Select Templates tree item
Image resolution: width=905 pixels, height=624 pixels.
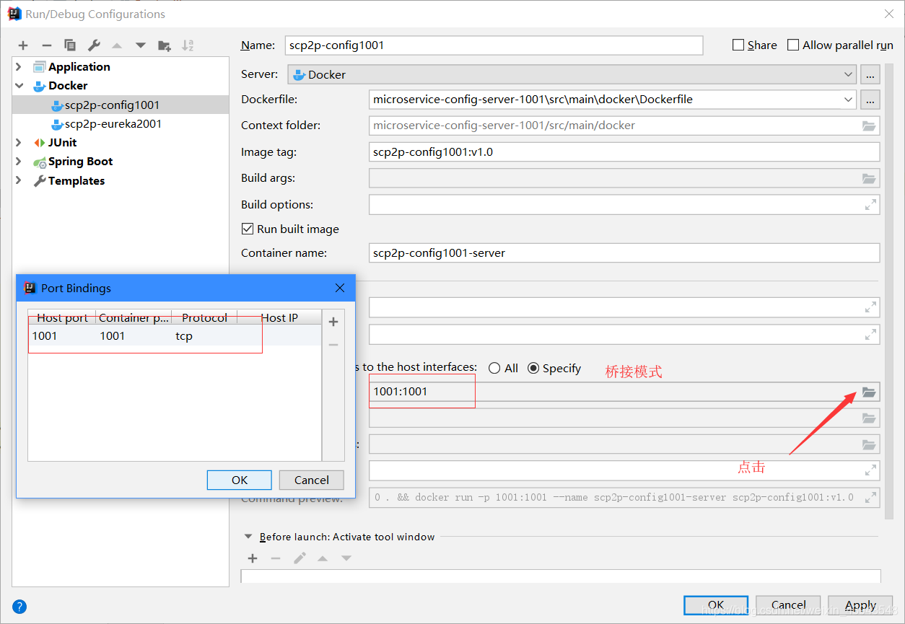tap(76, 180)
